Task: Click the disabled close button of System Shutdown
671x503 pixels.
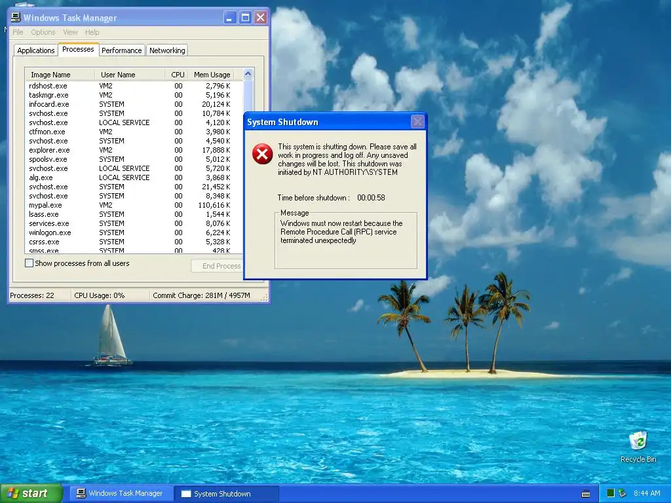Action: [417, 122]
